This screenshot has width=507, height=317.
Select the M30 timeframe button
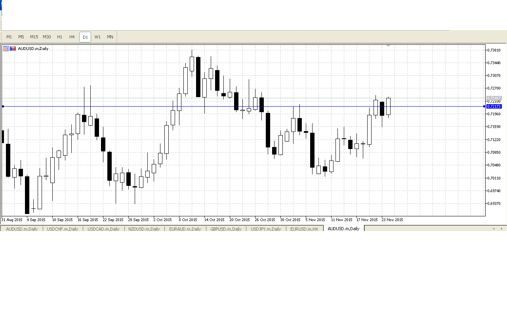[x=47, y=37]
